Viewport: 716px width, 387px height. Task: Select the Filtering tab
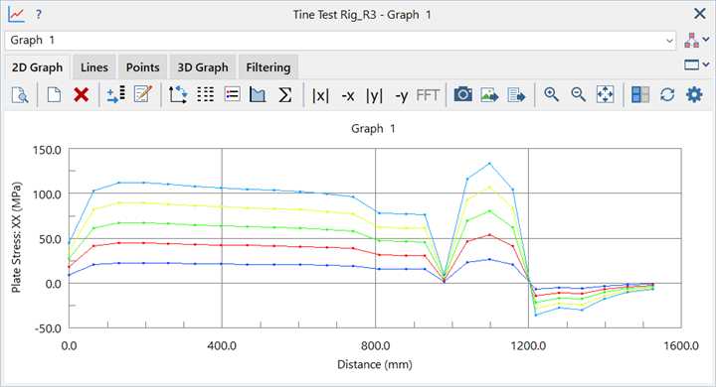(268, 67)
